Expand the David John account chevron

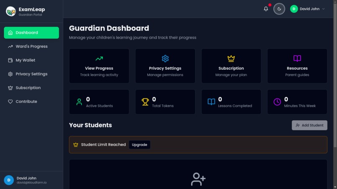pos(323,9)
